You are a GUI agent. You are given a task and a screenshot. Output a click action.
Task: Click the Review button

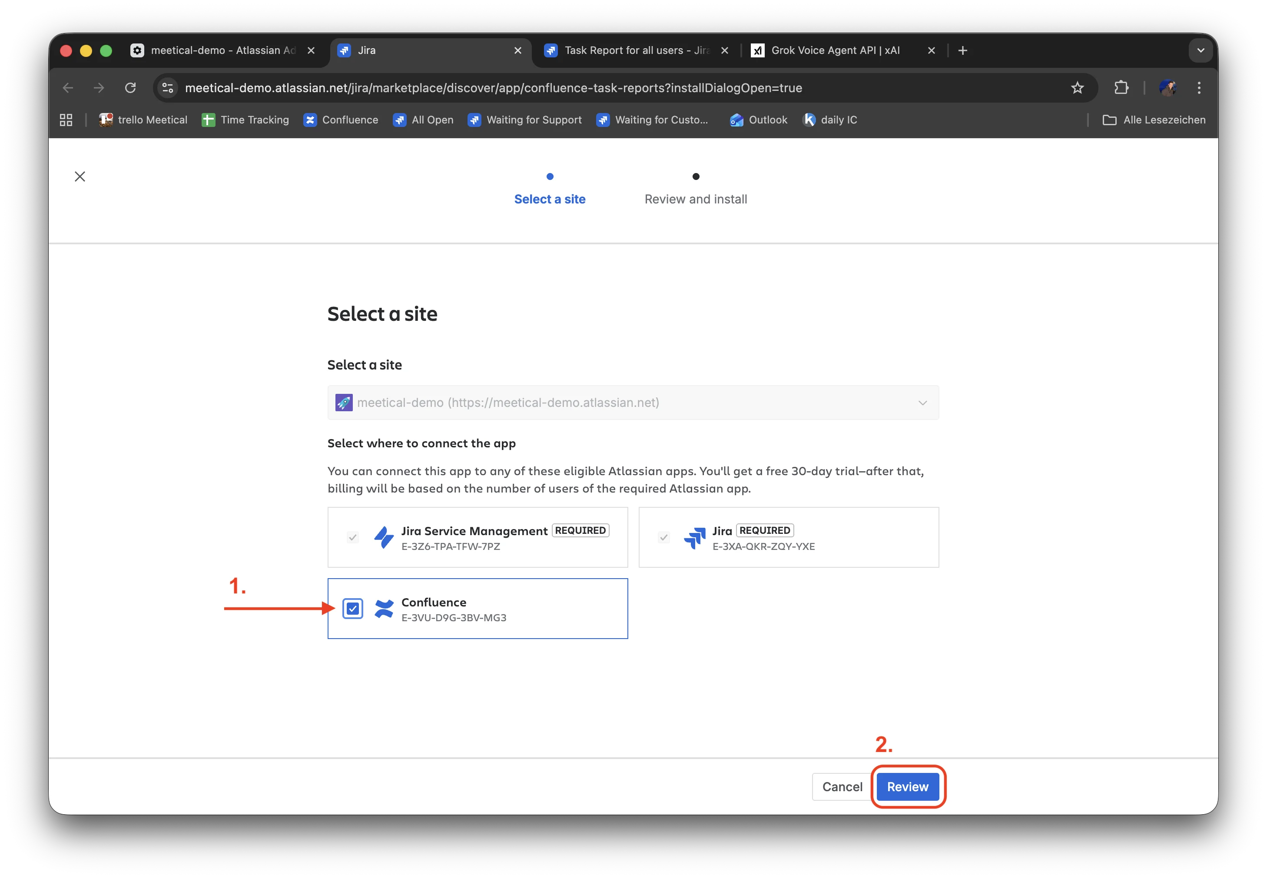907,786
